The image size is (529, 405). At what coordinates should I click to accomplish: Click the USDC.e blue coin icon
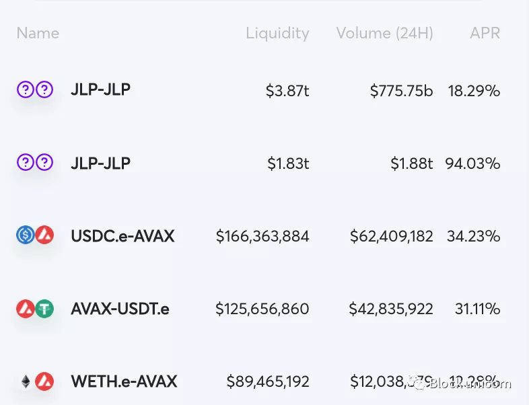(x=26, y=235)
